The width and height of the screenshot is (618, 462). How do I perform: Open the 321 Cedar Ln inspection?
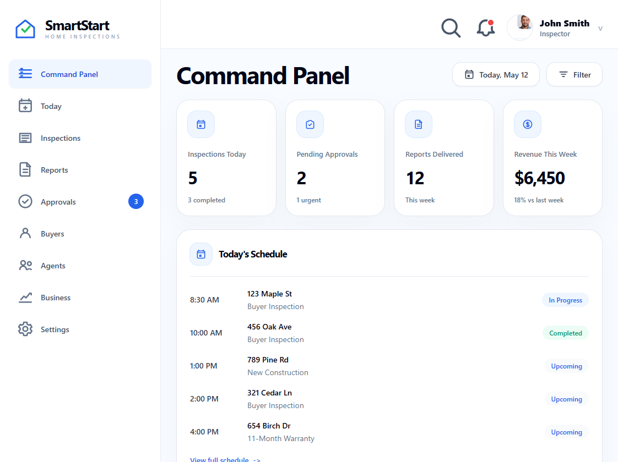389,399
